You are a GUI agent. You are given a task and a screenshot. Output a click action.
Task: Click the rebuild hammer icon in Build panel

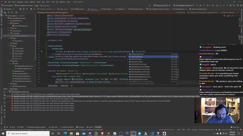(5, 92)
